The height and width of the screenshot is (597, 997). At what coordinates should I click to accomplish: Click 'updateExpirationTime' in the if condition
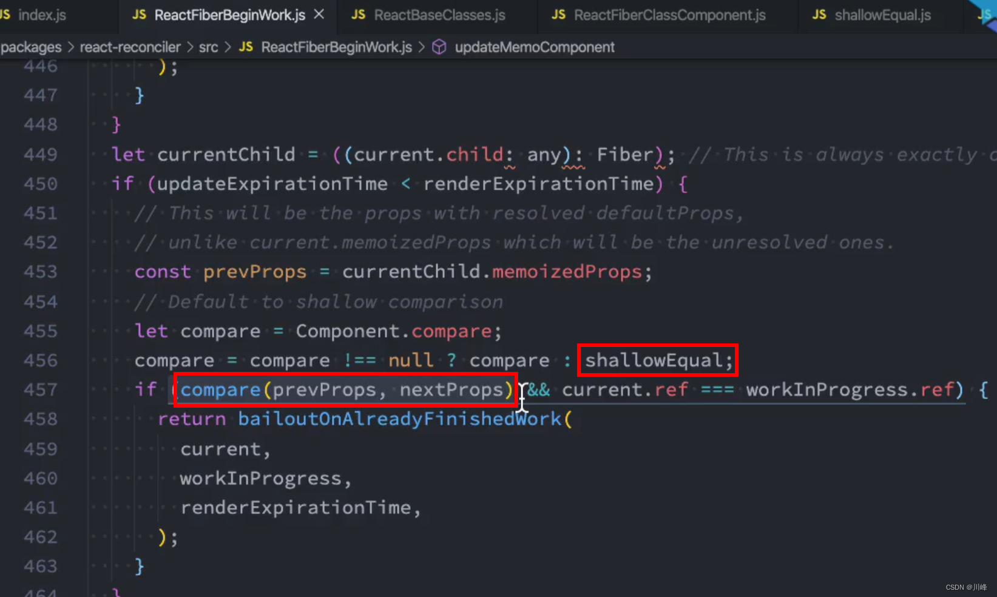[x=272, y=184]
